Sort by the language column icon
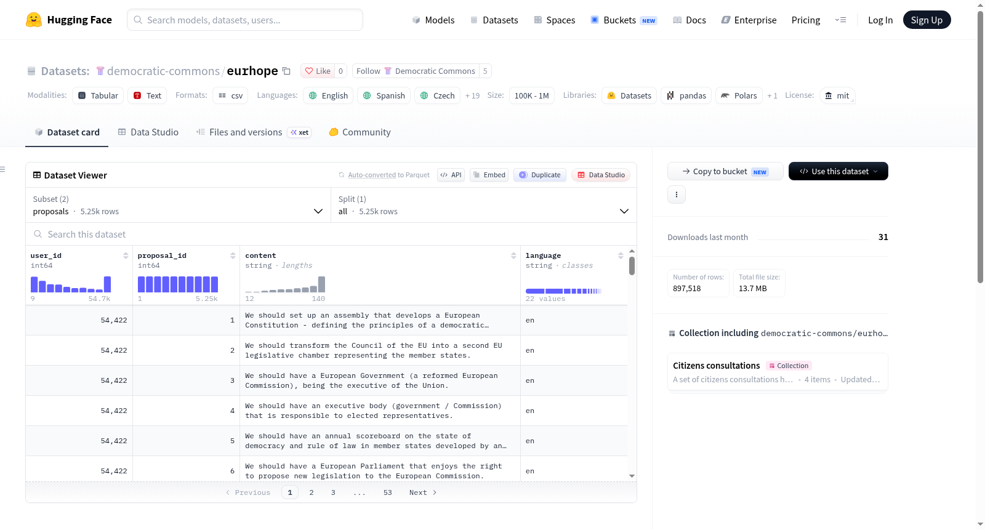The image size is (985, 530). point(621,255)
